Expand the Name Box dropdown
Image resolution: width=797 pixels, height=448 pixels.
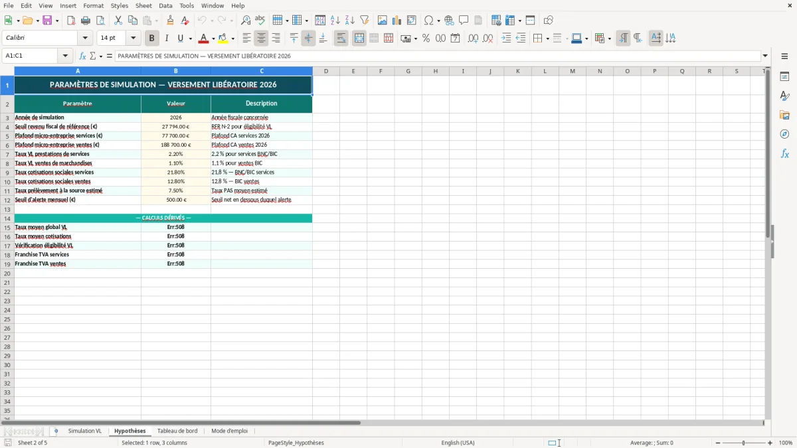click(x=65, y=56)
